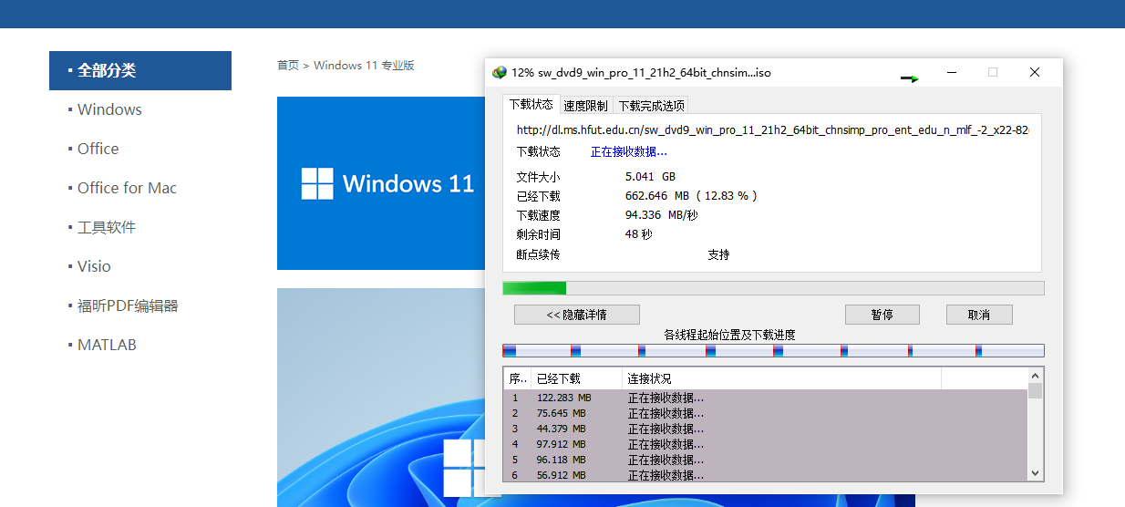
Task: Click the thread list scrollbar down arrow
Action: pos(1035,473)
